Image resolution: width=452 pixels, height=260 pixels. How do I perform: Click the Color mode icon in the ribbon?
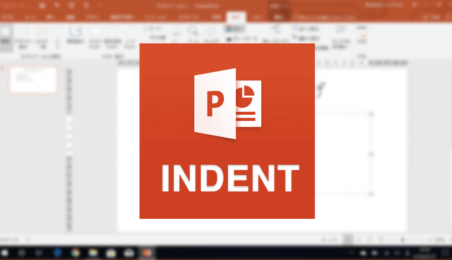coord(231,29)
